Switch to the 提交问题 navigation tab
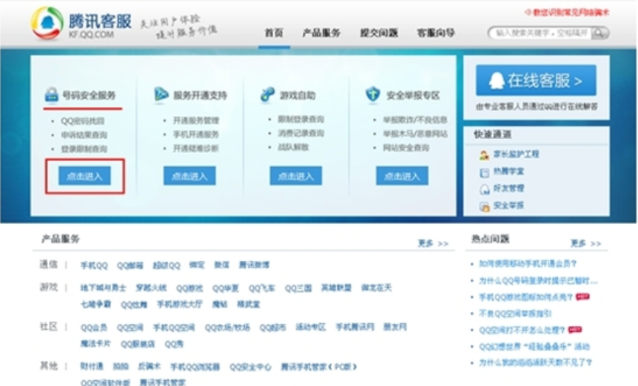 coord(379,33)
